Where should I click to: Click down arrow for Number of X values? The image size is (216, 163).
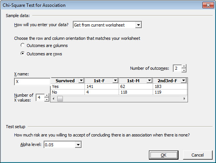point(47,99)
